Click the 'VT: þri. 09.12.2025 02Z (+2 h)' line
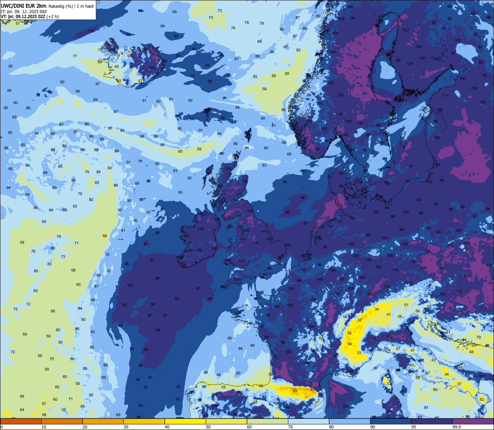This screenshot has width=494, height=430. (30, 16)
